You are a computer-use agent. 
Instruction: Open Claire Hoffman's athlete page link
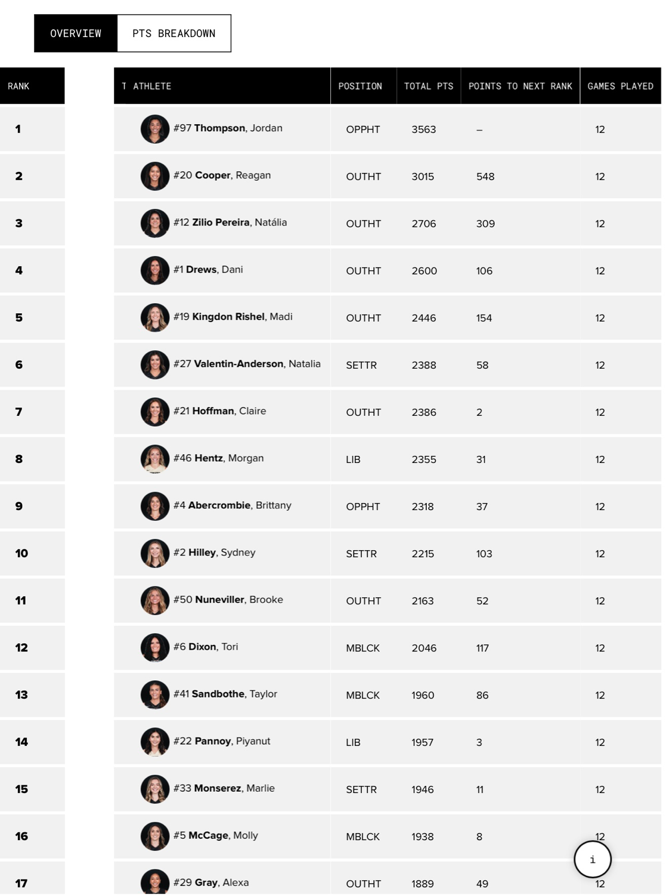tap(220, 411)
